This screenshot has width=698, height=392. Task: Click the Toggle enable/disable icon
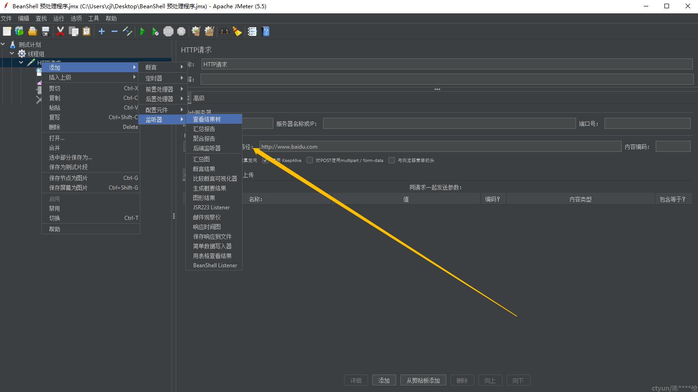click(127, 31)
